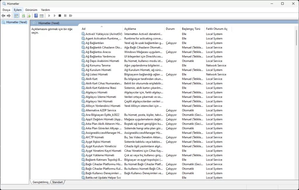The image size is (299, 190).
Task: Select the Genişletilmiş tab at the bottom
Action: coord(40,182)
